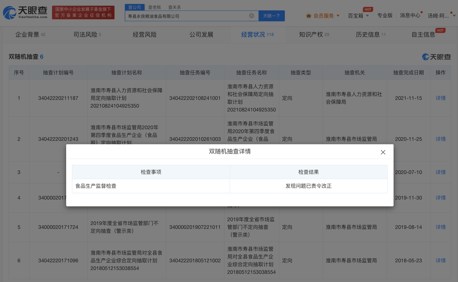Close the 双随机抽查详情 dialog
This screenshot has height=282, width=458.
coord(383,152)
